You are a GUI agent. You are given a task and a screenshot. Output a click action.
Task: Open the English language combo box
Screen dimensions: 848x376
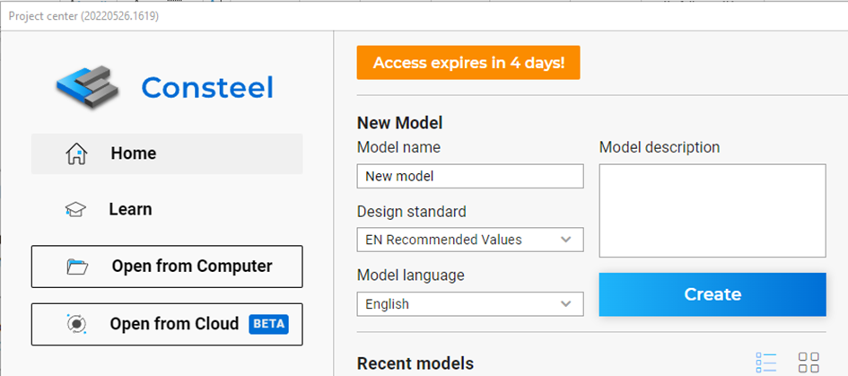470,304
